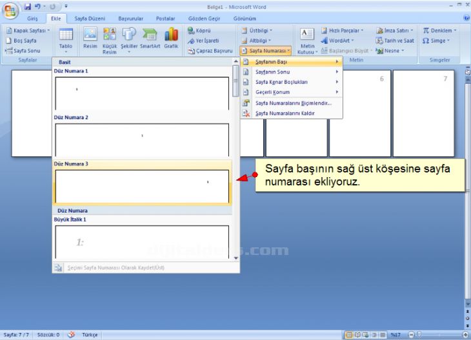Open Sayfa Kenar Boşlukları submenu

pyautogui.click(x=292, y=82)
